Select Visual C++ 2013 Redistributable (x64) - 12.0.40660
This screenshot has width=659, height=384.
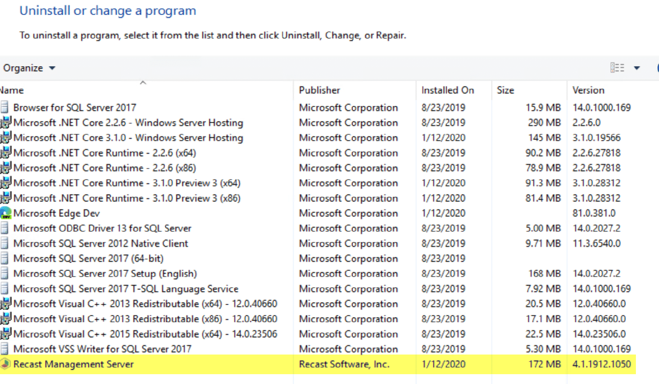(x=145, y=304)
